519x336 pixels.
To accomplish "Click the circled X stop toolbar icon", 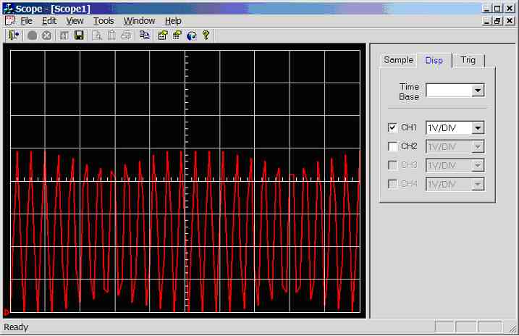I will click(x=46, y=35).
